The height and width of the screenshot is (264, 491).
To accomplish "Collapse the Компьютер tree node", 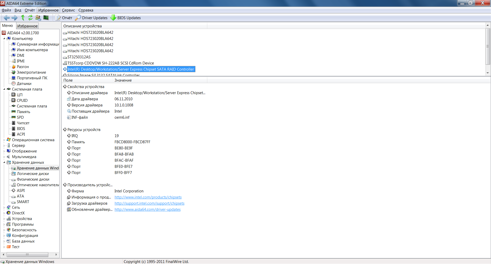I will coord(4,39).
